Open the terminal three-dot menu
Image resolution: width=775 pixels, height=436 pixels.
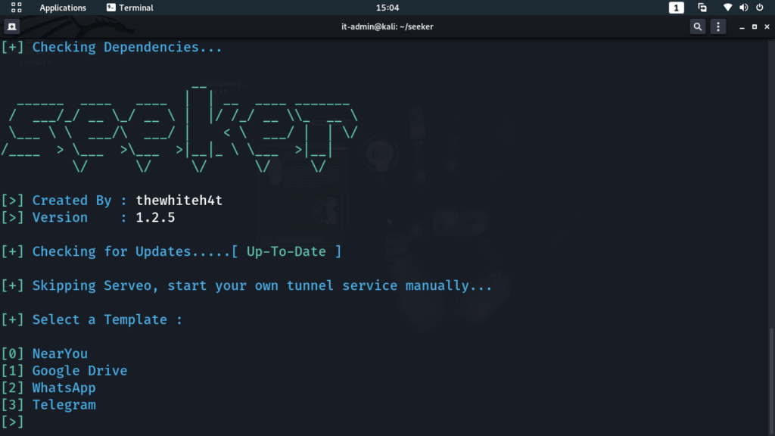pyautogui.click(x=718, y=26)
